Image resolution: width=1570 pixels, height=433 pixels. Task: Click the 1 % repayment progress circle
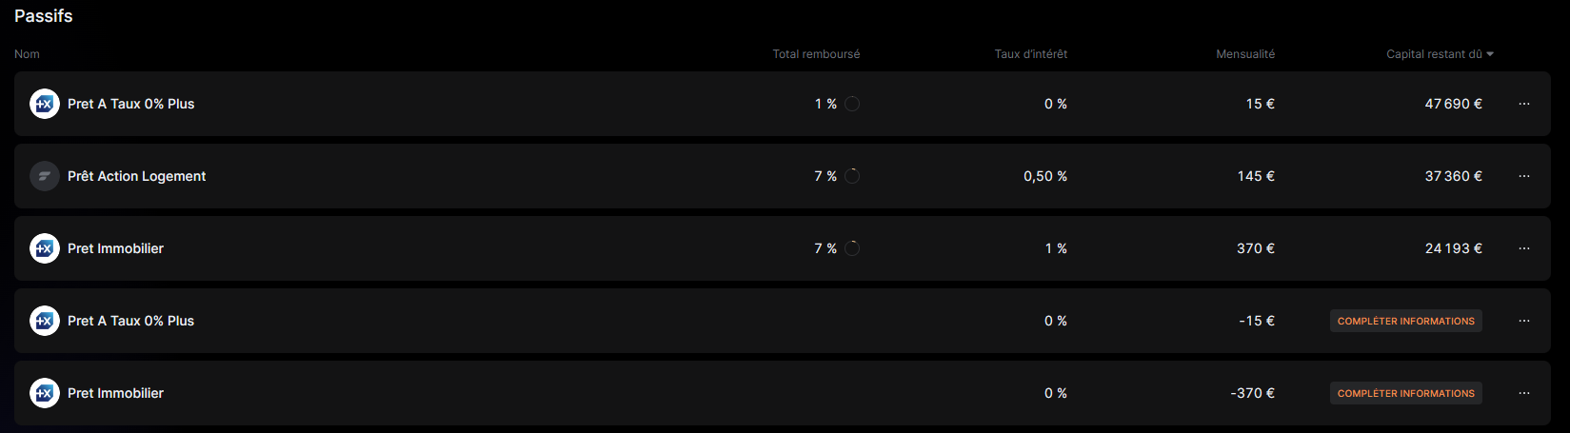852,104
